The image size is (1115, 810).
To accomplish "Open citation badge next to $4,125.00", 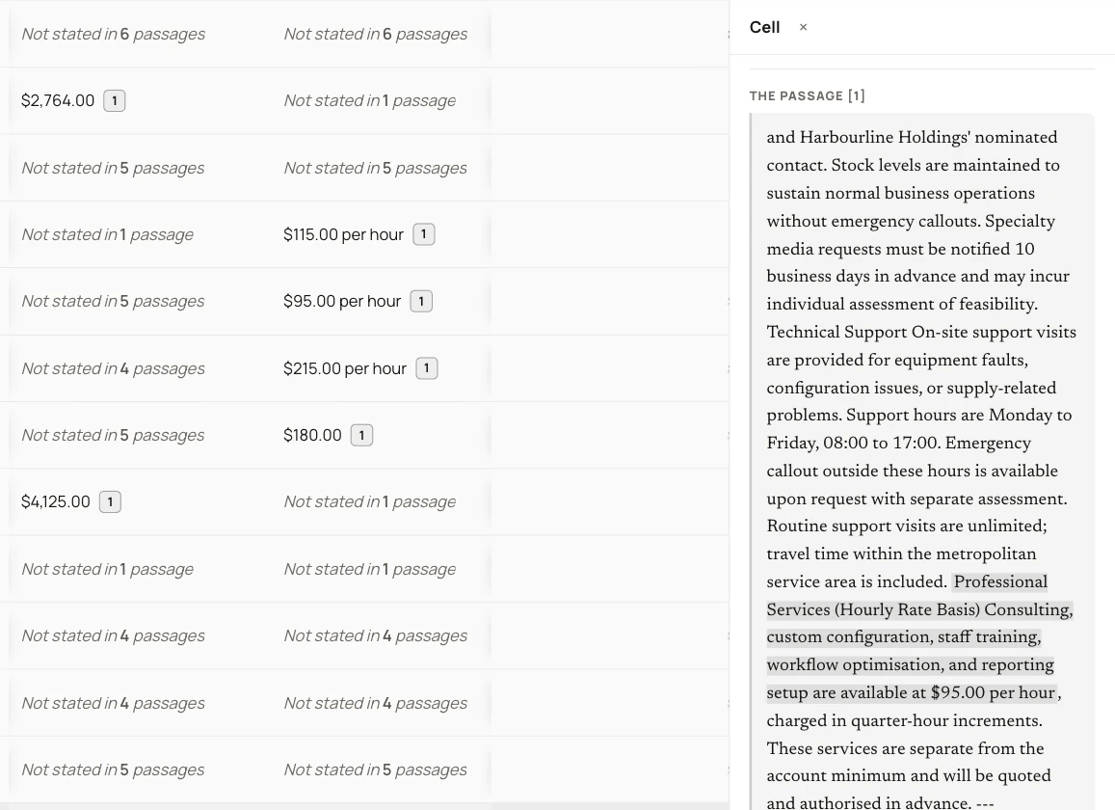I will (x=110, y=501).
